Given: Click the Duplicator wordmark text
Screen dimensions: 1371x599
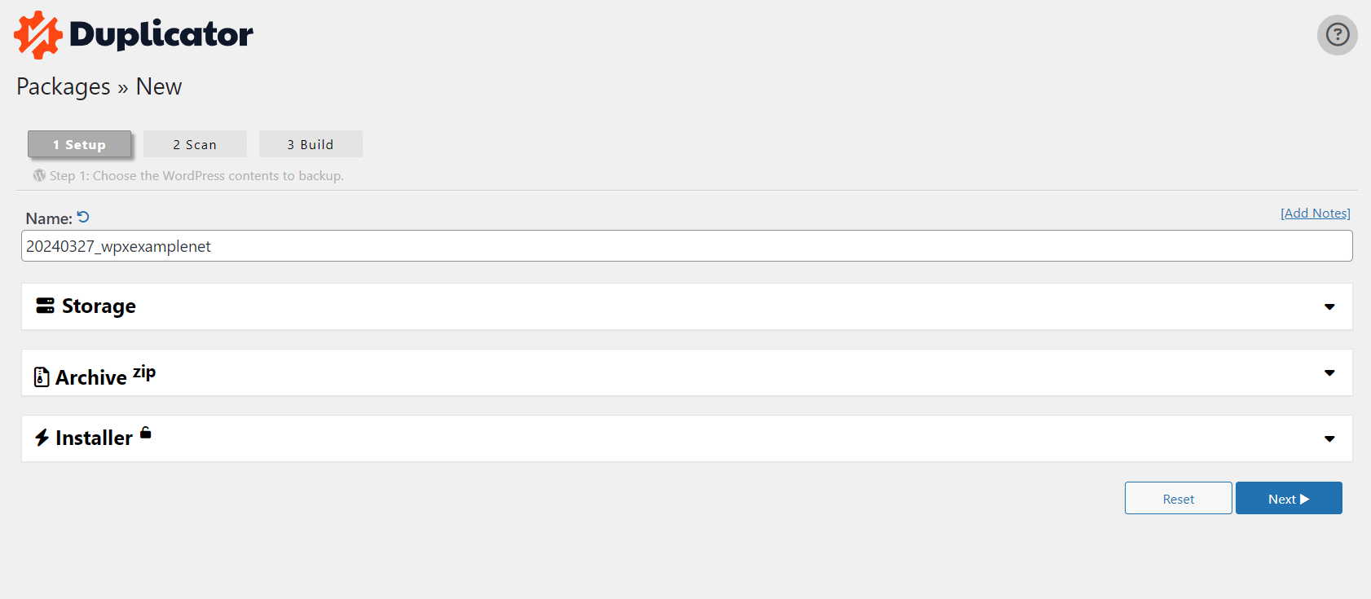Looking at the screenshot, I should click(x=161, y=34).
